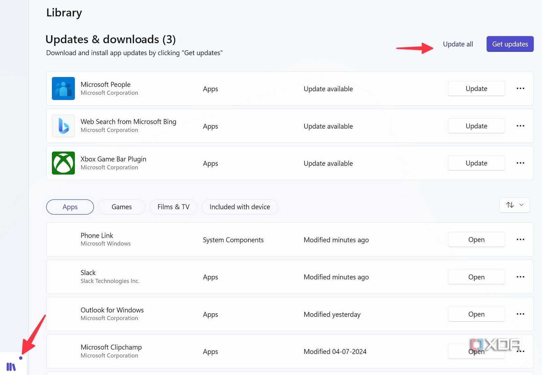The width and height of the screenshot is (542, 375).
Task: Select the Outlook for Windows title
Action: (112, 310)
